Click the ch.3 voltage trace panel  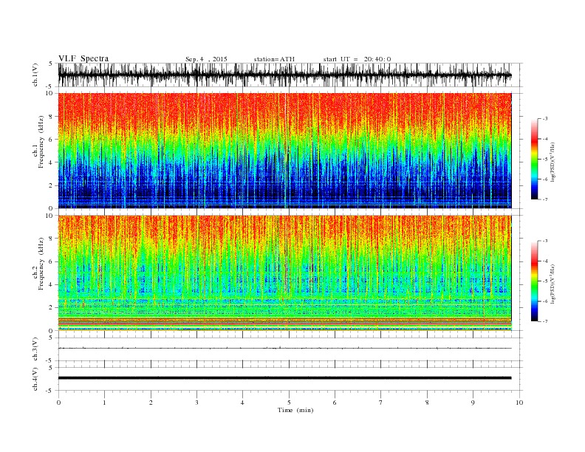pos(290,349)
